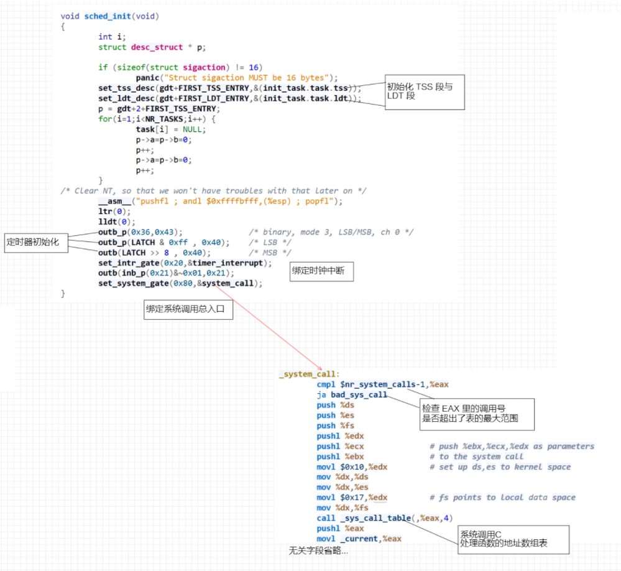621x571 pixels.
Task: Click the 'outb(LATCH >> 8 , 0x40);' line
Action: (x=154, y=253)
